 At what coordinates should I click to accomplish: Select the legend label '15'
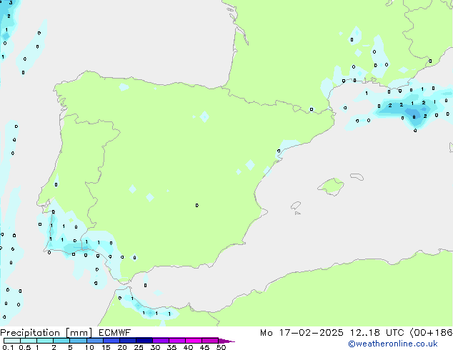point(106,347)
